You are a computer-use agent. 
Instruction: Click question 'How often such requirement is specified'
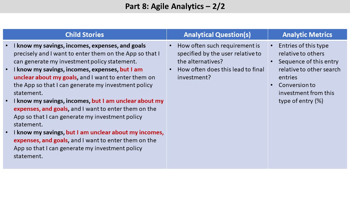point(219,54)
